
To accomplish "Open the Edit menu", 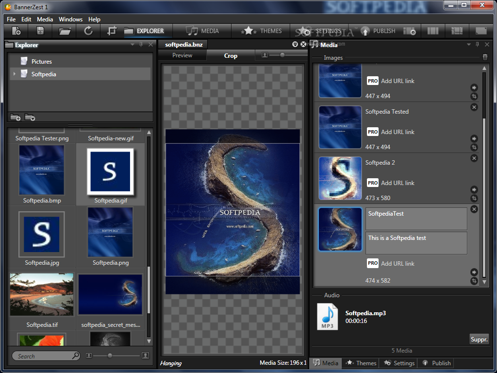I will pos(26,19).
